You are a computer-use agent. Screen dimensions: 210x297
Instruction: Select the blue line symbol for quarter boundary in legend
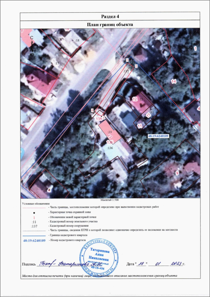(34, 235)
